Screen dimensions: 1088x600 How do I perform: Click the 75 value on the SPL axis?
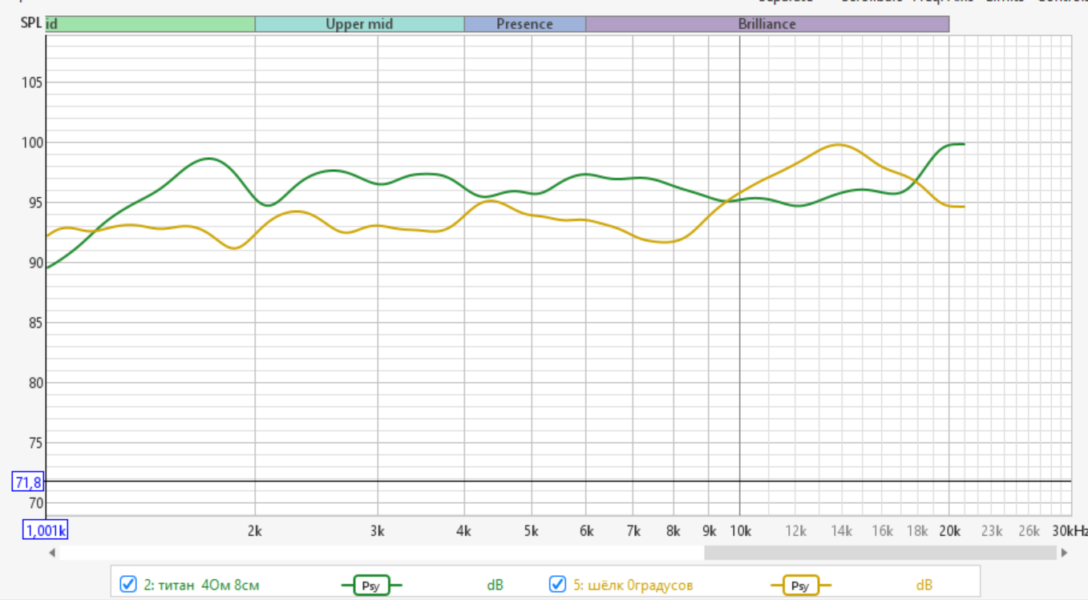click(36, 443)
